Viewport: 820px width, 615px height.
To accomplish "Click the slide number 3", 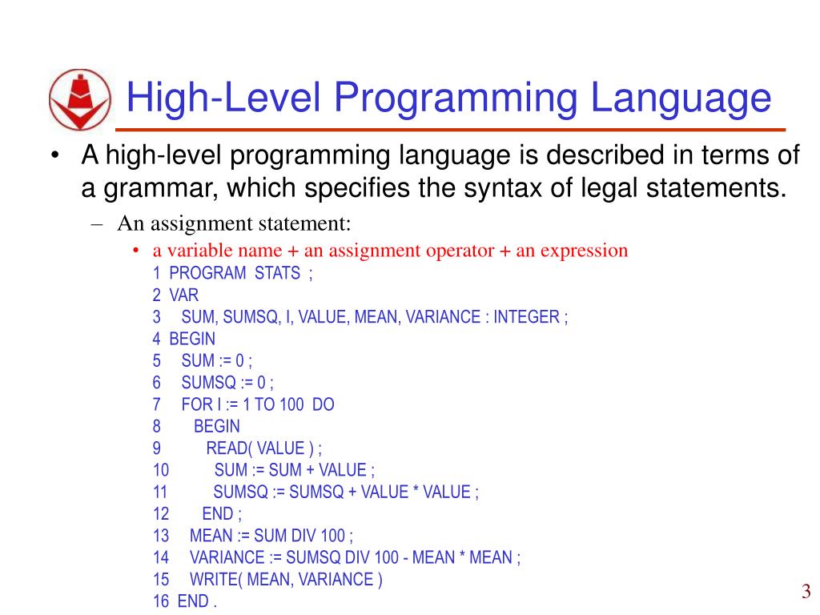I will (806, 592).
